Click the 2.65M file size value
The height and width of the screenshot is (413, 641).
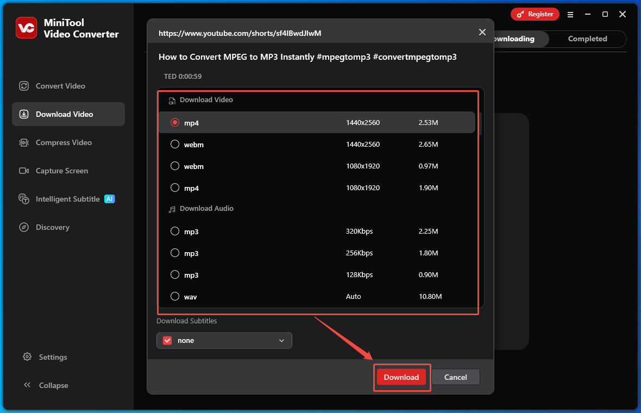(428, 144)
